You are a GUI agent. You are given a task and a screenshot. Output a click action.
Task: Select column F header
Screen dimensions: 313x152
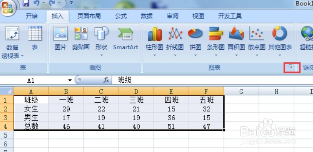point(206,91)
